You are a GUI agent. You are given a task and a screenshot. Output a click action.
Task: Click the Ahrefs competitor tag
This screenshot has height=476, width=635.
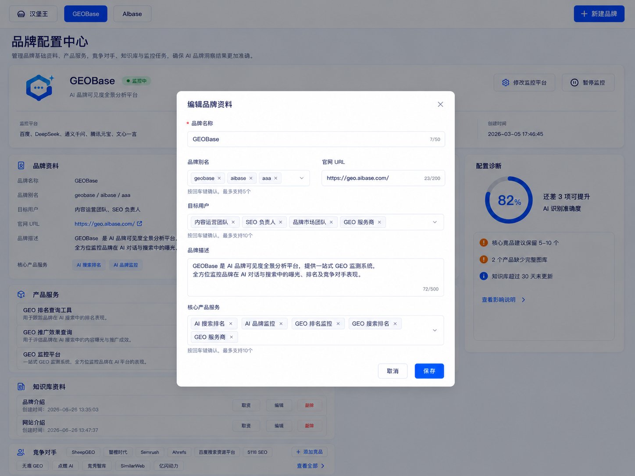coord(179,452)
